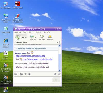Click message text 'em có tắt ngay máy tính ko'
The width and height of the screenshot is (103, 93).
36,64
